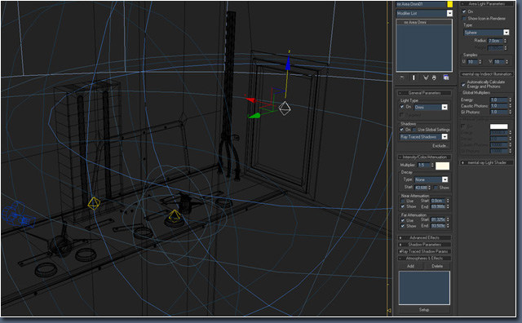Image resolution: width=522 pixels, height=323 pixels.
Task: Open light color swatch next to Multiplier
Action: coord(442,166)
